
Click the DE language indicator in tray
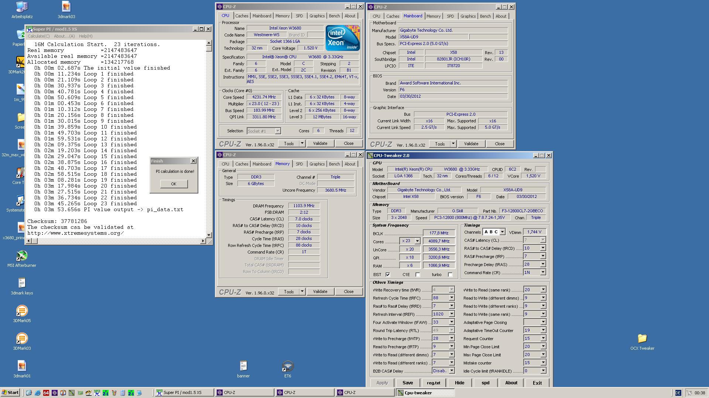click(678, 393)
